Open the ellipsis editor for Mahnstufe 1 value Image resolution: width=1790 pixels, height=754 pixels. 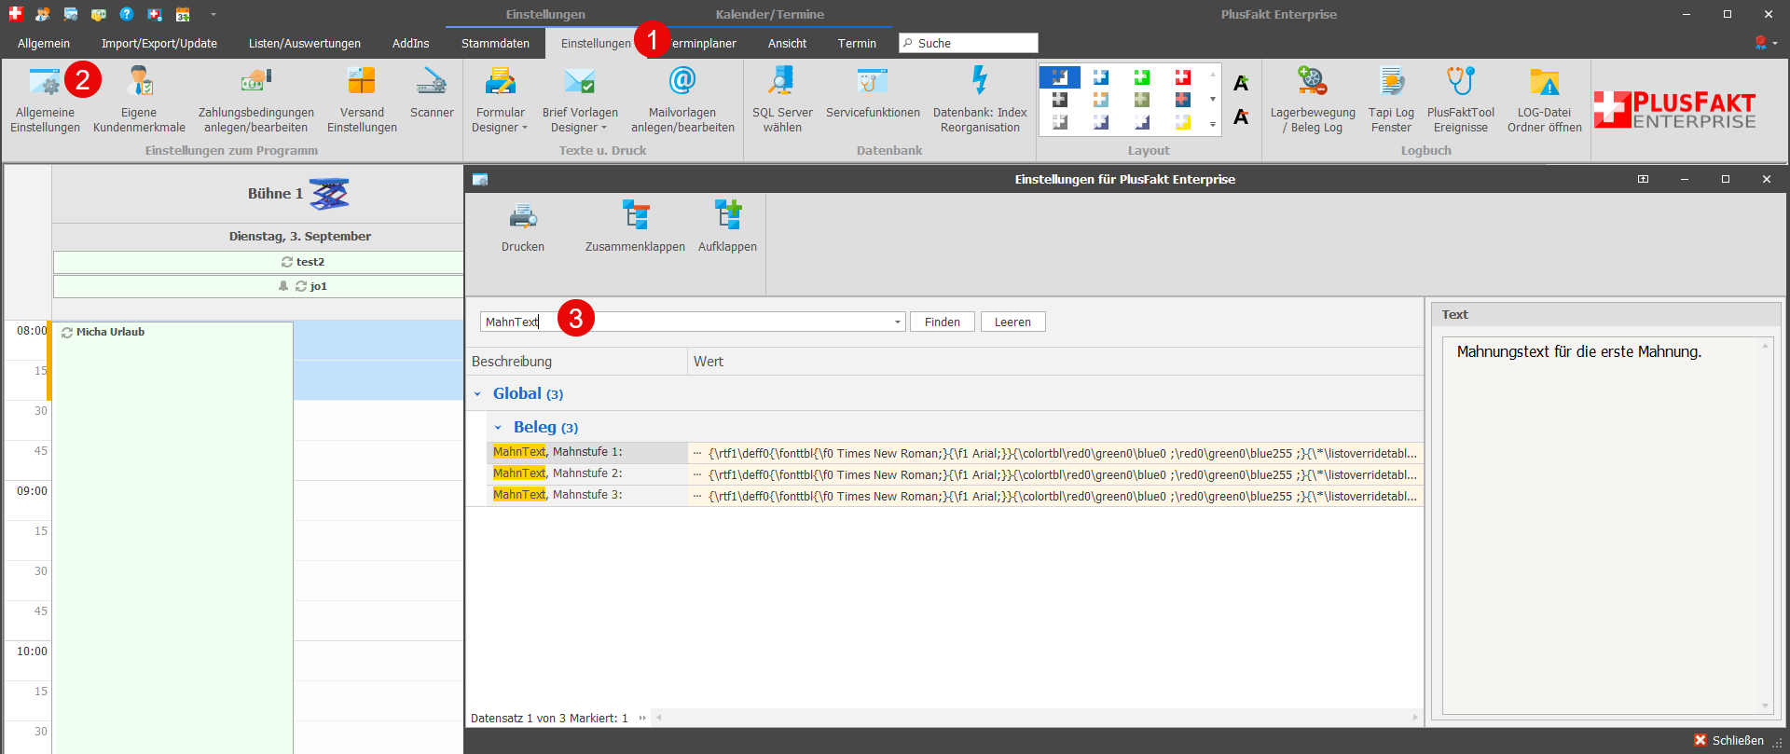click(x=696, y=453)
